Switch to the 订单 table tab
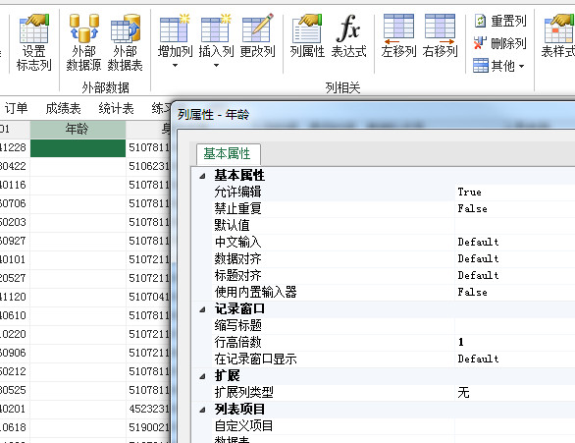This screenshot has height=443, width=575. point(16,108)
